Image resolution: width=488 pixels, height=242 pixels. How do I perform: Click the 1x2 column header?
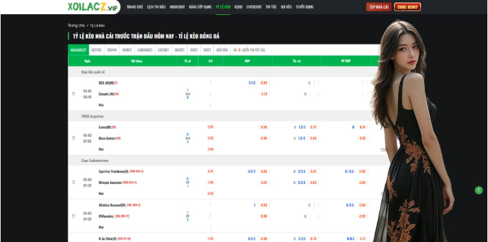210,61
